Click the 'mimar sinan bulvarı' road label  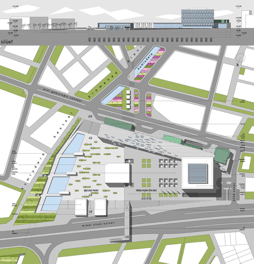coord(98,224)
